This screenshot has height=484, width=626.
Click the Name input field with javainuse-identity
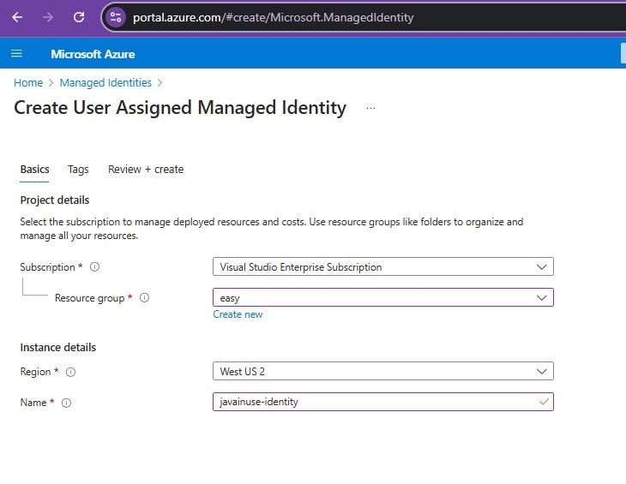coord(383,402)
